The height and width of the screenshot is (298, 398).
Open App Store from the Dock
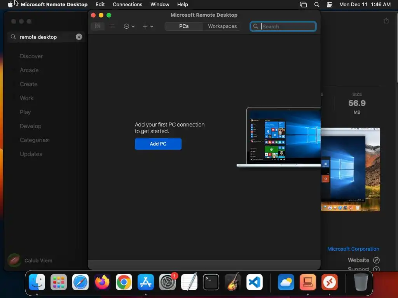point(146,282)
